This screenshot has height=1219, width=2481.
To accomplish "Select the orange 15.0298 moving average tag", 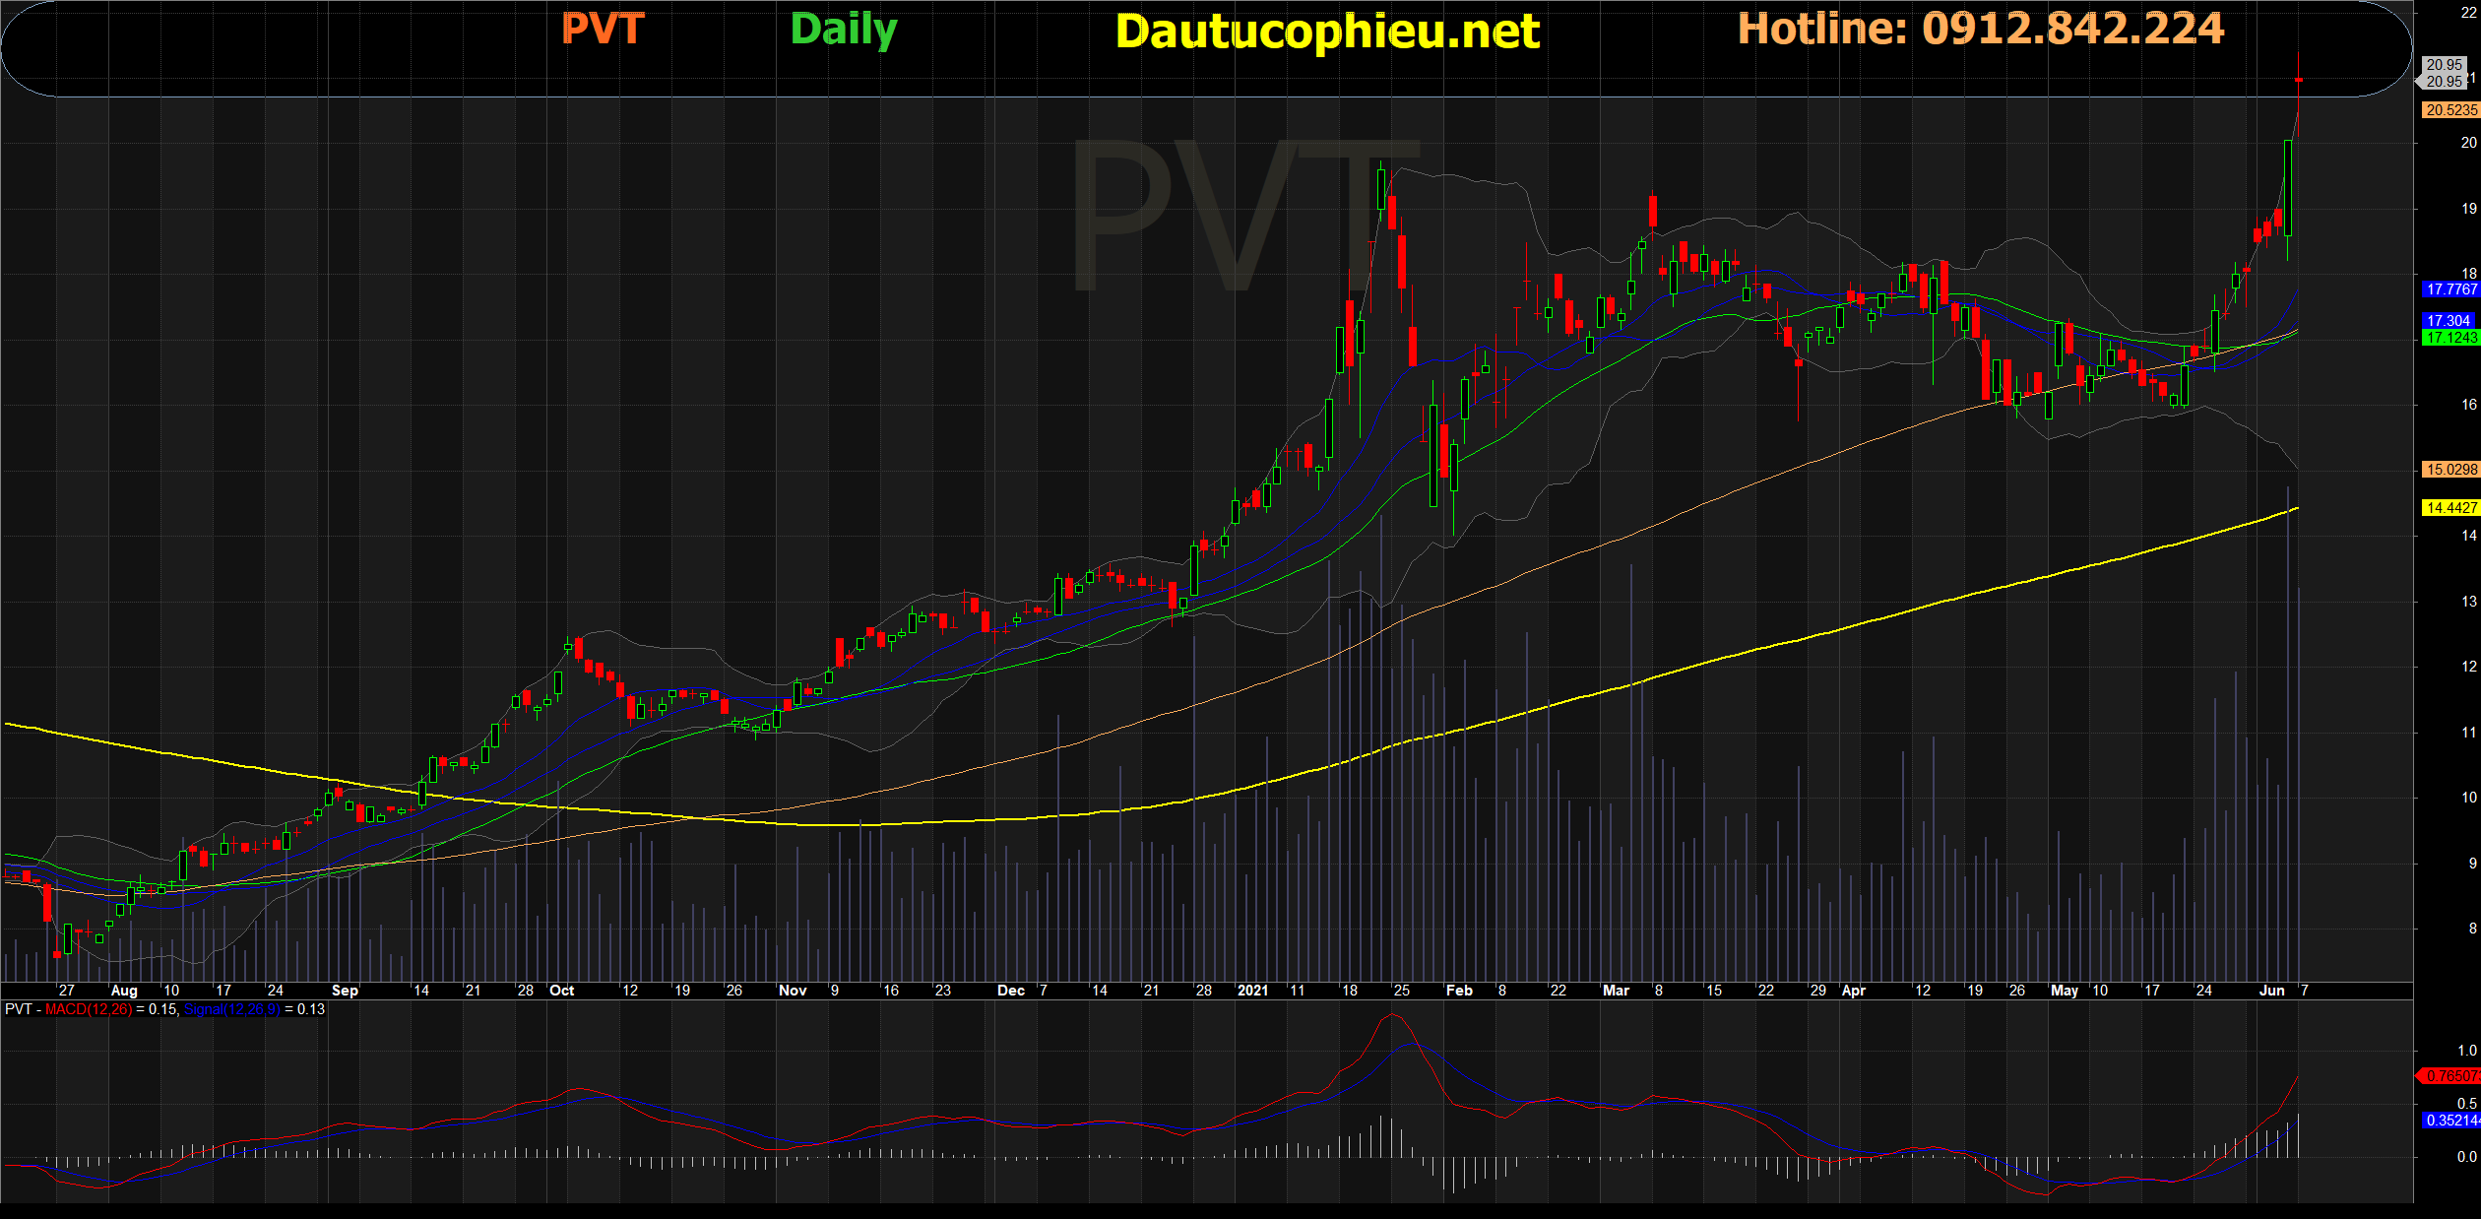I will point(2450,470).
